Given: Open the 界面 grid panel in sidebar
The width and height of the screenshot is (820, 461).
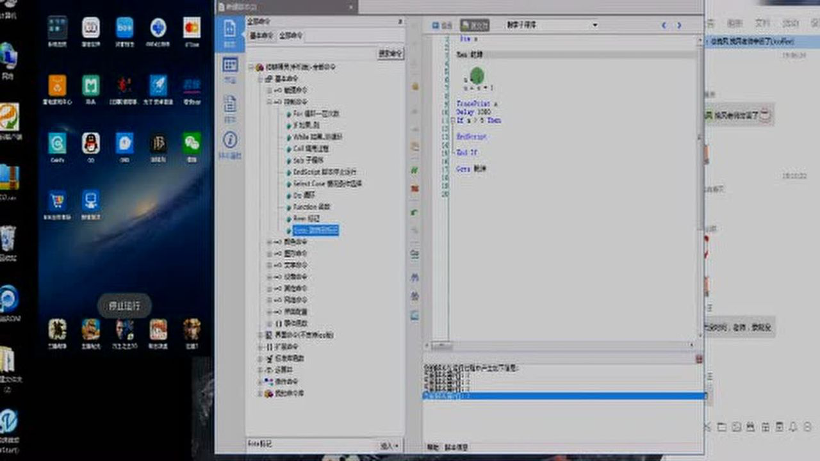Looking at the screenshot, I should tap(229, 69).
